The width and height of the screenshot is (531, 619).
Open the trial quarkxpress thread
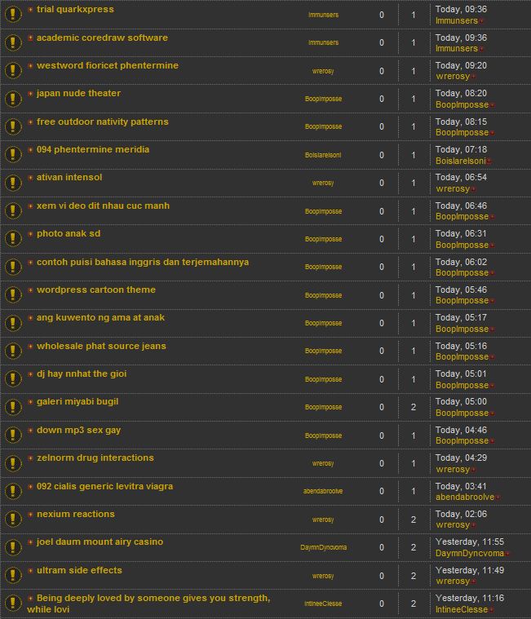(75, 10)
